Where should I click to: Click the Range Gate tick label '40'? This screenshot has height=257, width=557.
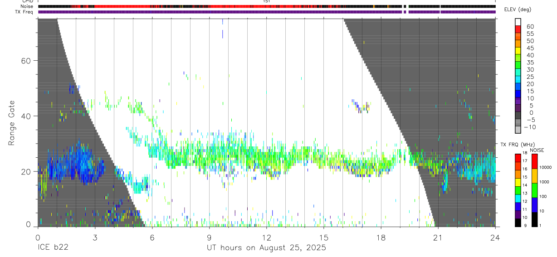click(x=26, y=116)
